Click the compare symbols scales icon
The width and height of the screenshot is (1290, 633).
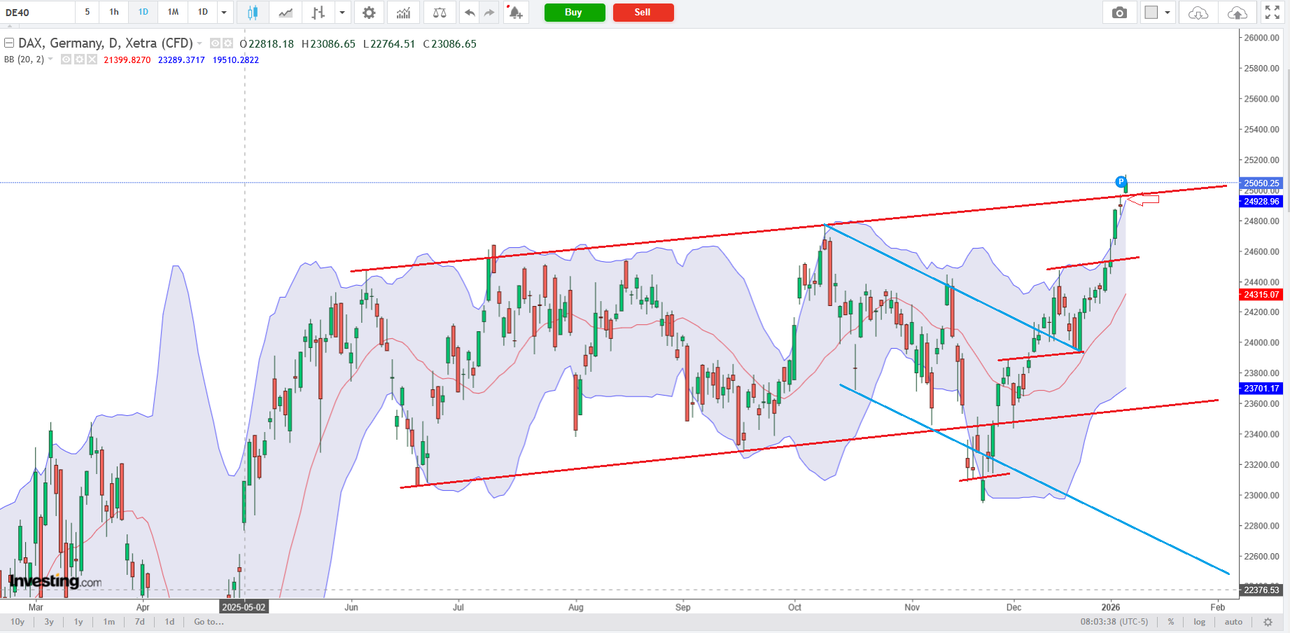click(x=440, y=13)
